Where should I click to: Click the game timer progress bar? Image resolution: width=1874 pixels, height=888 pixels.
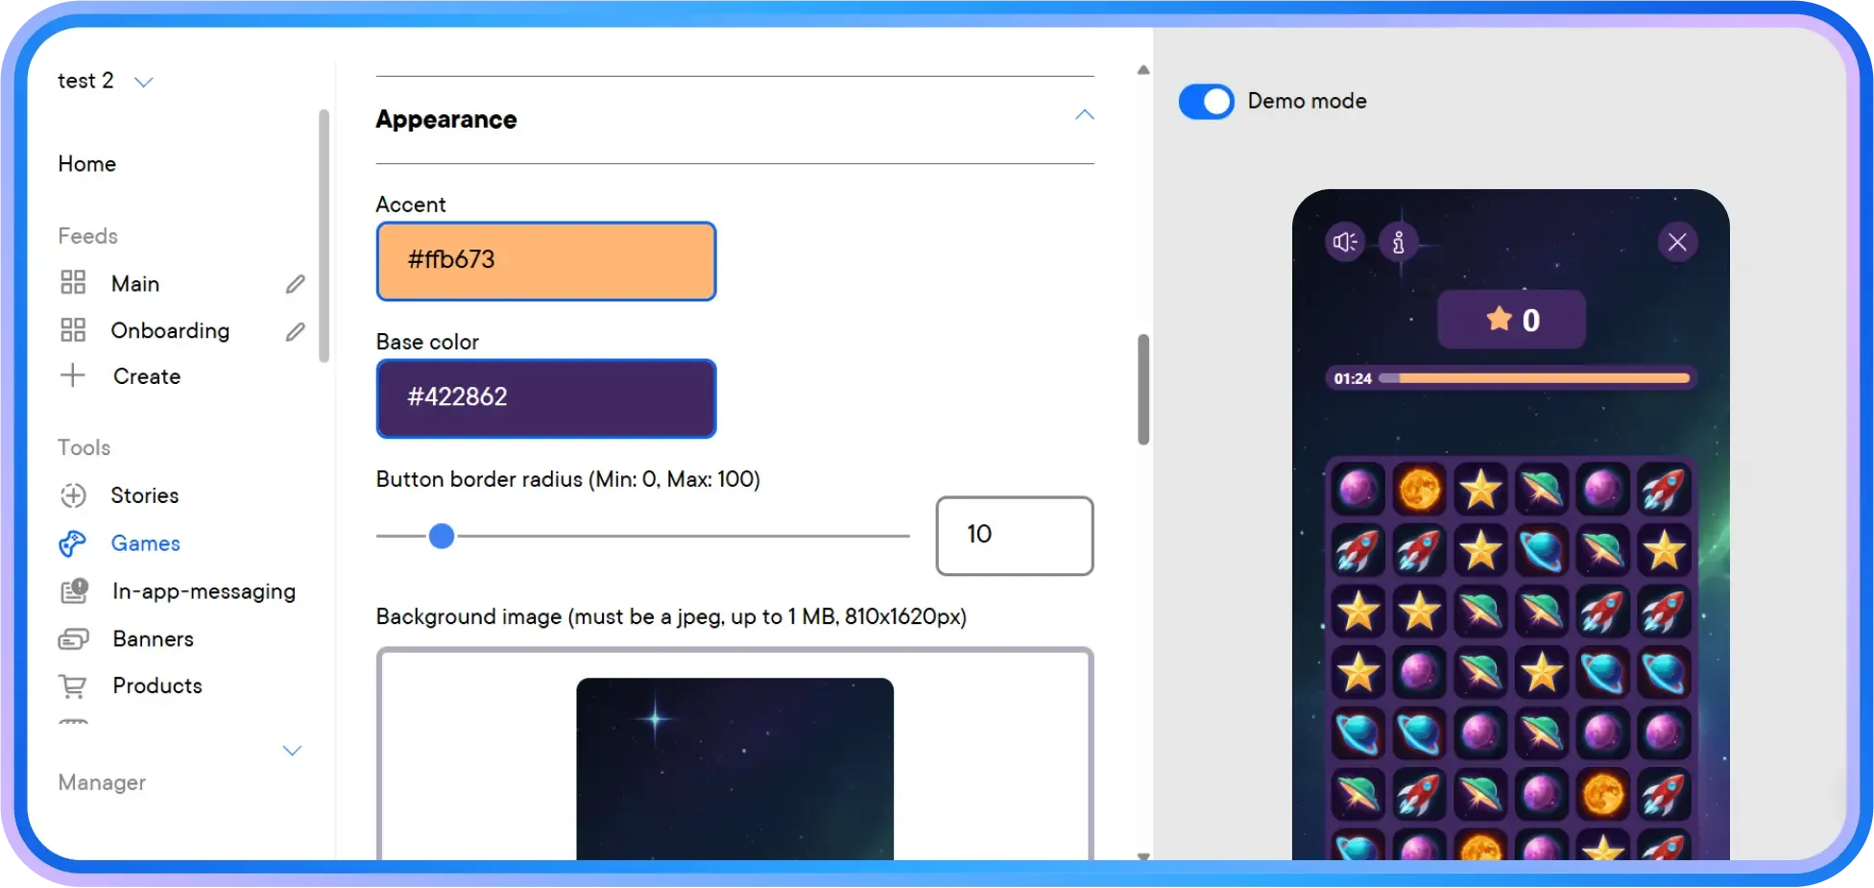[x=1534, y=378]
